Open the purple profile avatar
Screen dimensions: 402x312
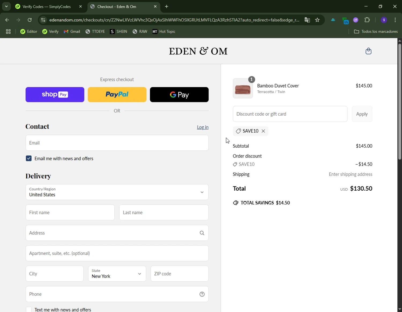[x=384, y=20]
